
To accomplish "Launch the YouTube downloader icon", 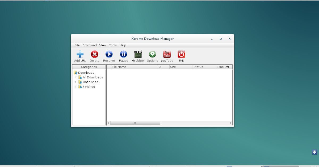I will [167, 54].
